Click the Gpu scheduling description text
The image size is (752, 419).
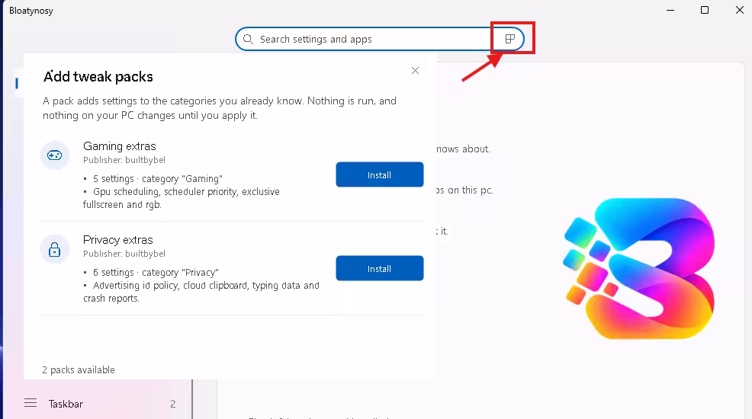[x=182, y=198]
